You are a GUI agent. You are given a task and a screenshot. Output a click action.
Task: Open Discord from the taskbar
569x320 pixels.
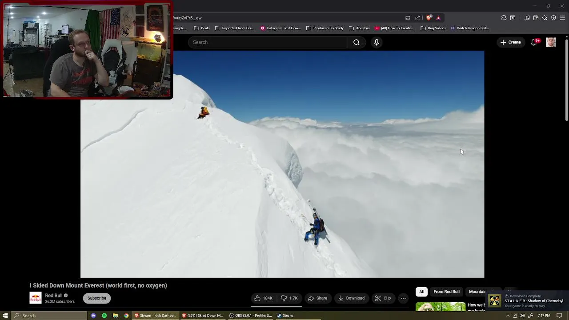93,316
